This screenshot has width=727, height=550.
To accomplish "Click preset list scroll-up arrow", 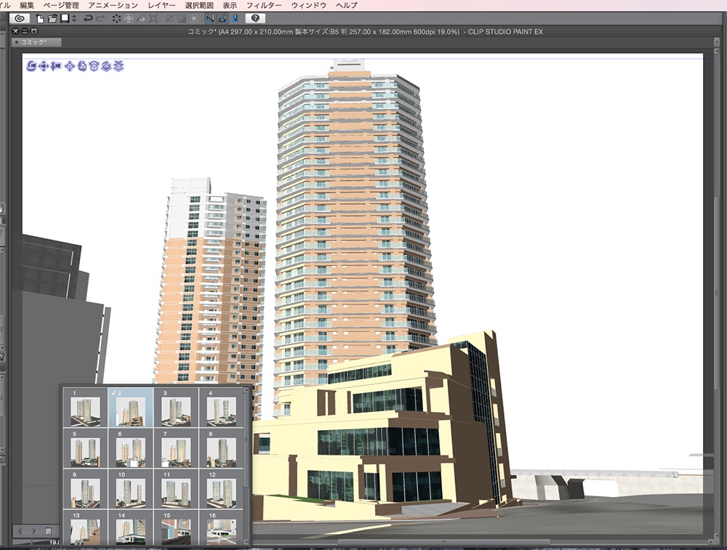I will coord(246,391).
